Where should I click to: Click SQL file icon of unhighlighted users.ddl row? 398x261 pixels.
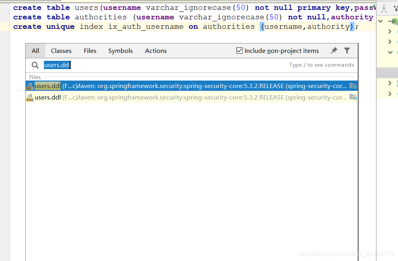click(x=30, y=98)
